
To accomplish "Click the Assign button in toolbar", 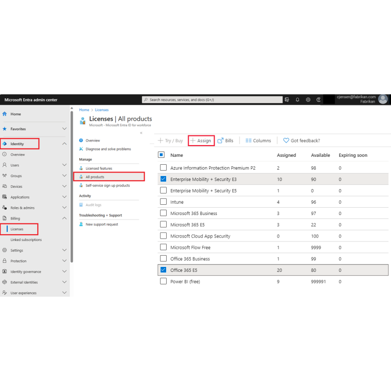I will click(x=201, y=141).
